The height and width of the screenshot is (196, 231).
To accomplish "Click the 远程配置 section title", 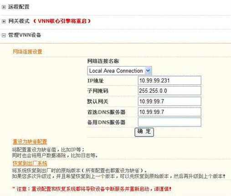I will point(19,7).
